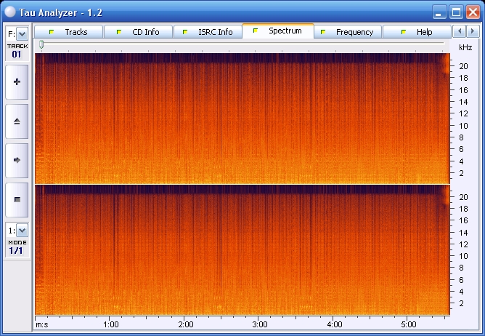Open the CD Info tab
The image size is (485, 336).
[138, 32]
